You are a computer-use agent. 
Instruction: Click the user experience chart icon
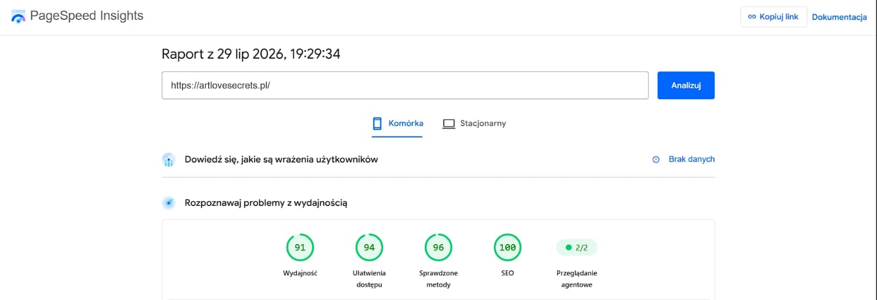click(168, 160)
